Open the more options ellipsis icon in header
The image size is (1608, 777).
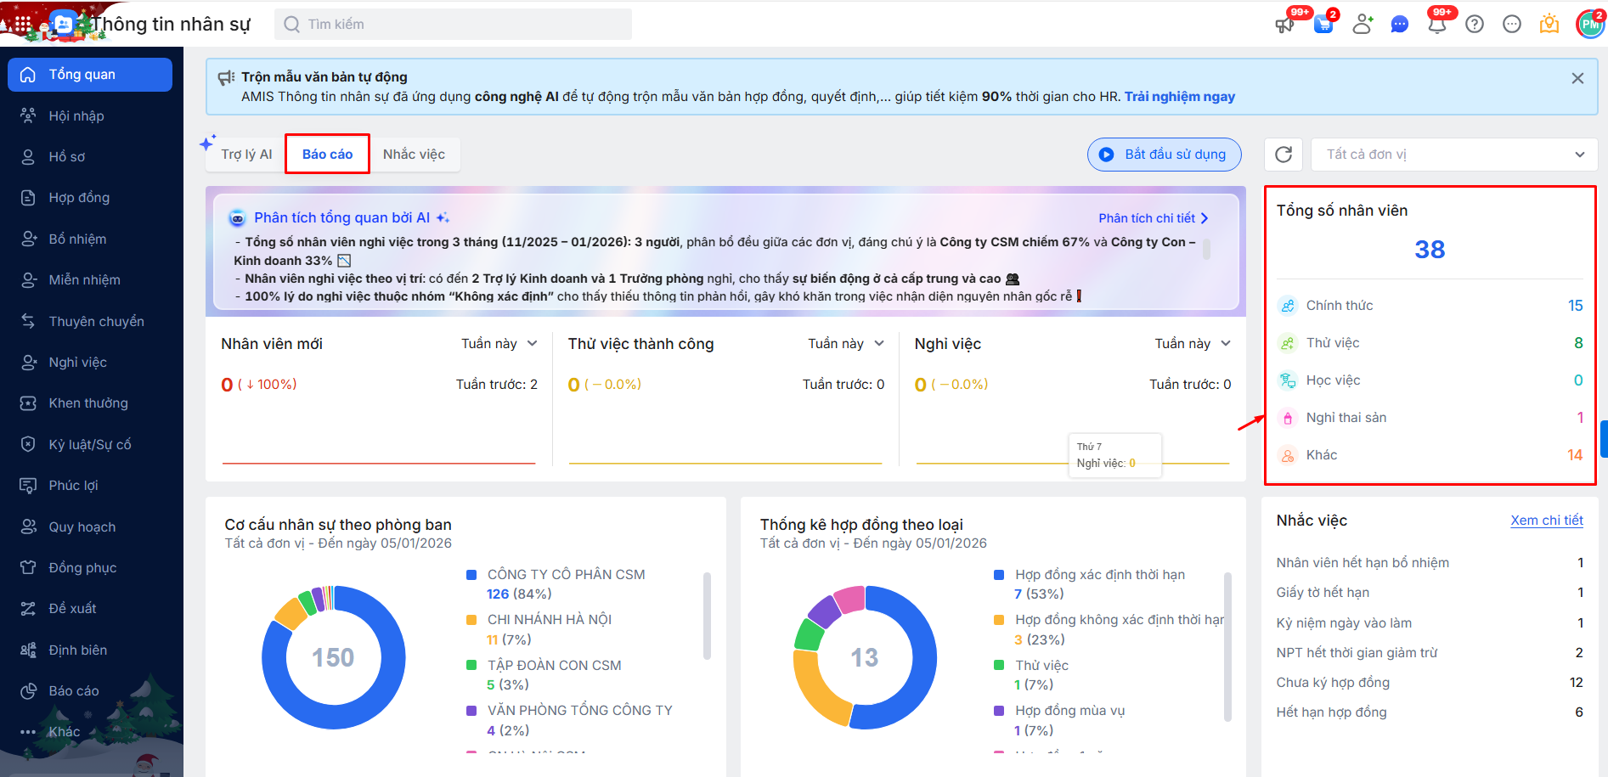coord(1512,24)
